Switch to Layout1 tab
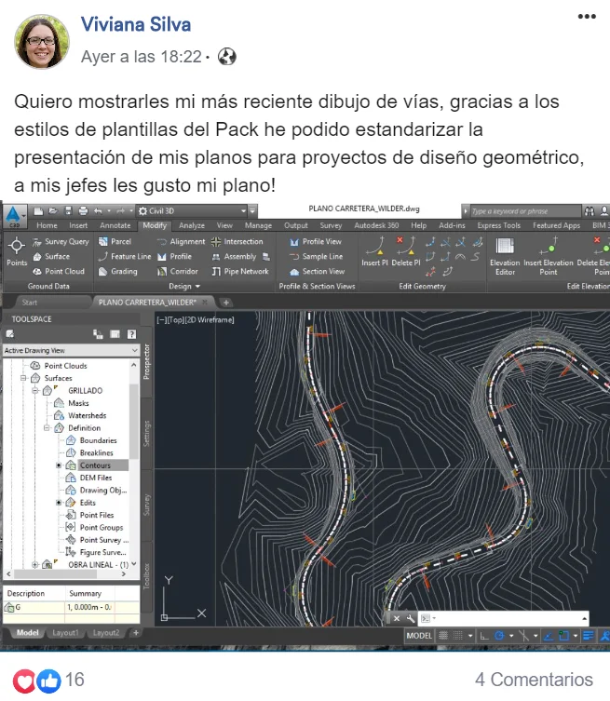Image resolution: width=610 pixels, height=701 pixels. (65, 633)
